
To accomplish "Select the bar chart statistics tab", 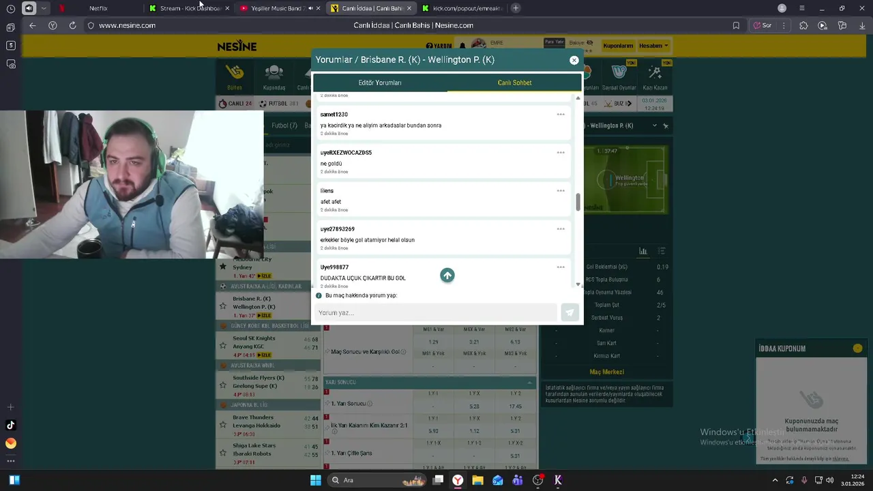I will click(642, 251).
